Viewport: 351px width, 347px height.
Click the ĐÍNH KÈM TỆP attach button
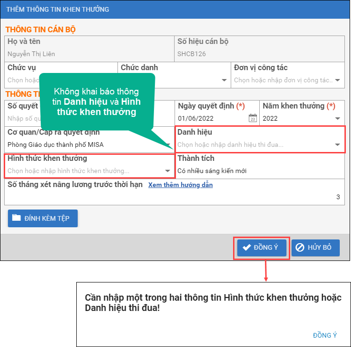pos(43,218)
